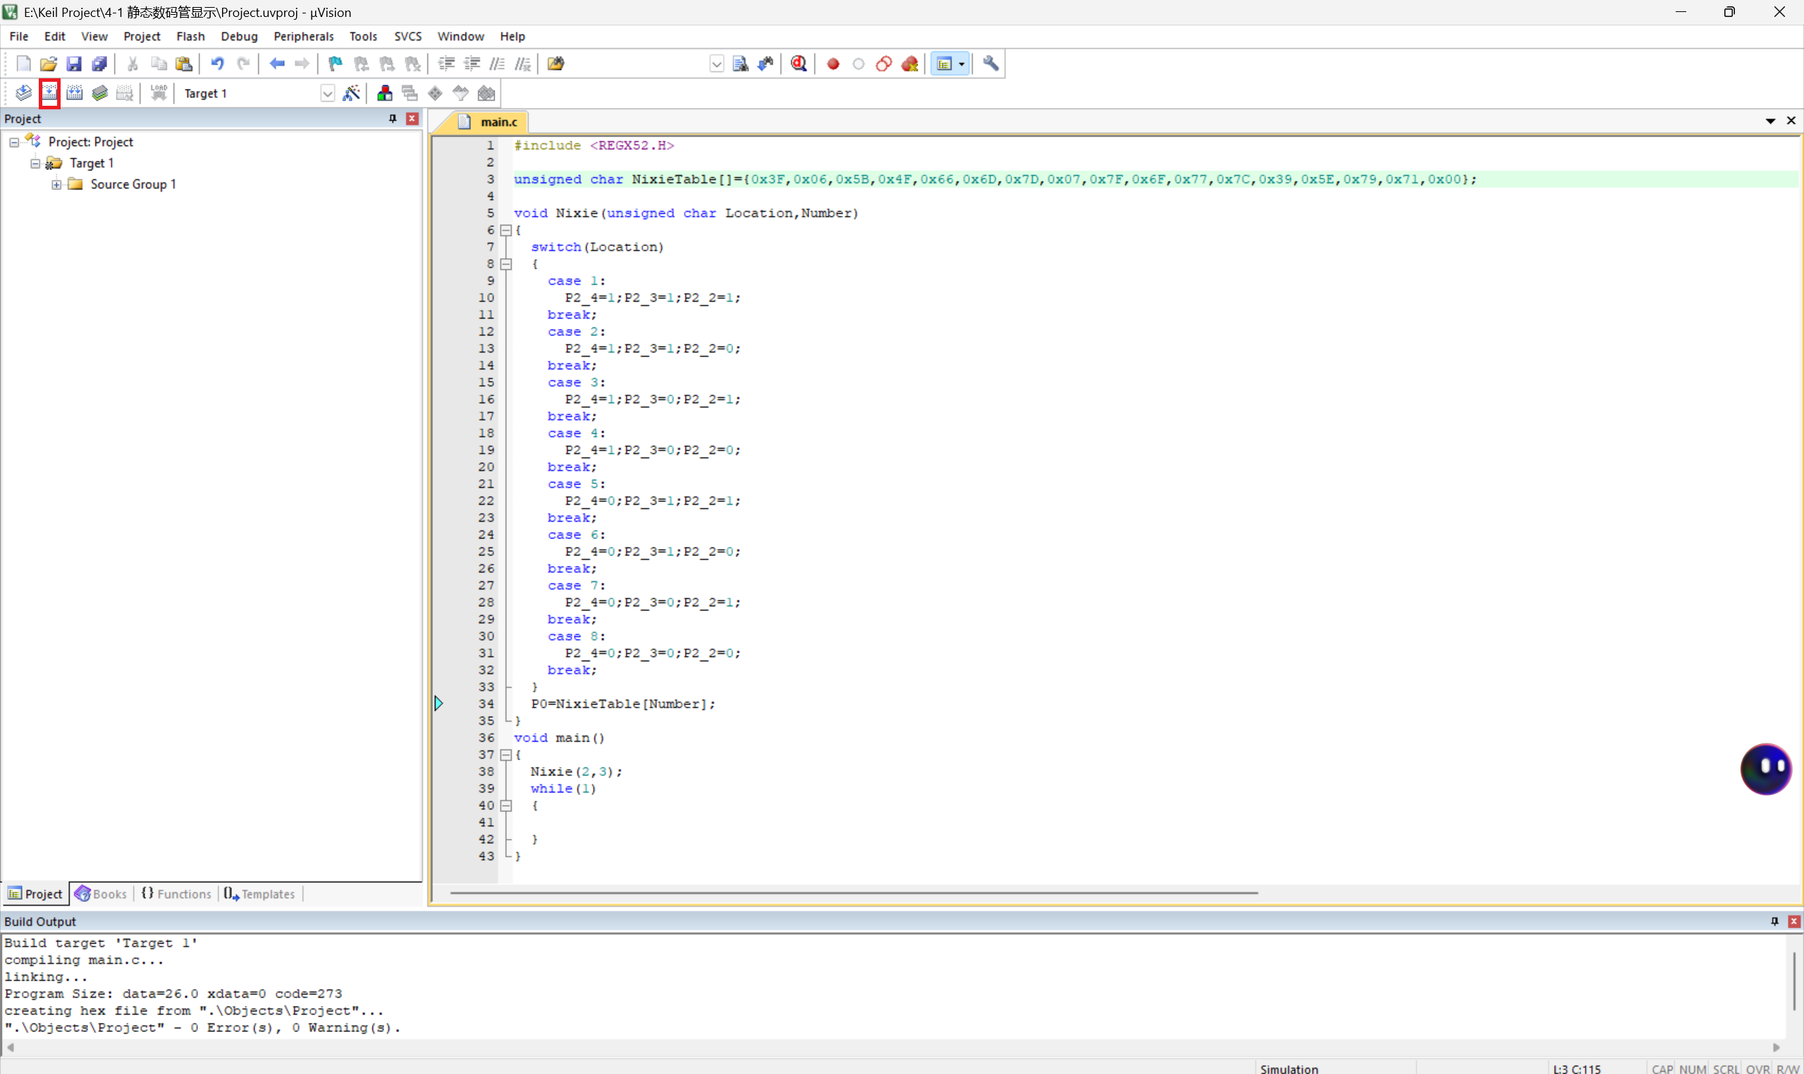
Task: Open the Templates tab
Action: [259, 893]
